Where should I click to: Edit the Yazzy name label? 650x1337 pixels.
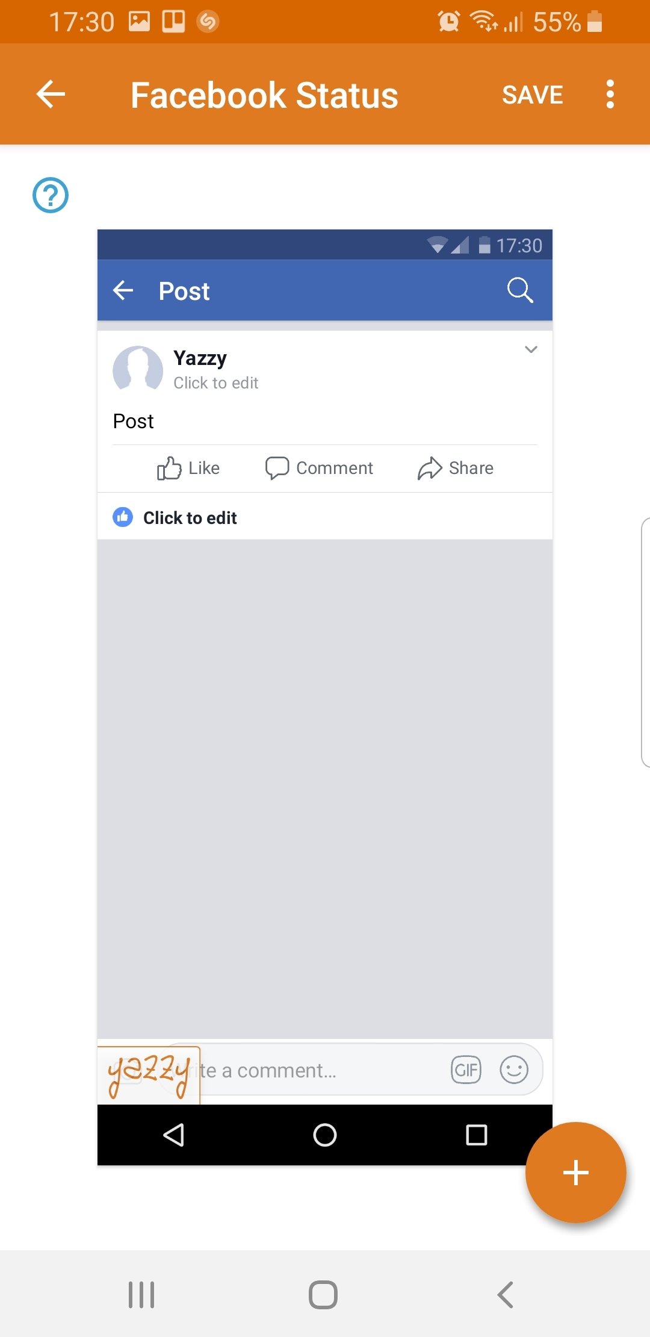tap(200, 358)
